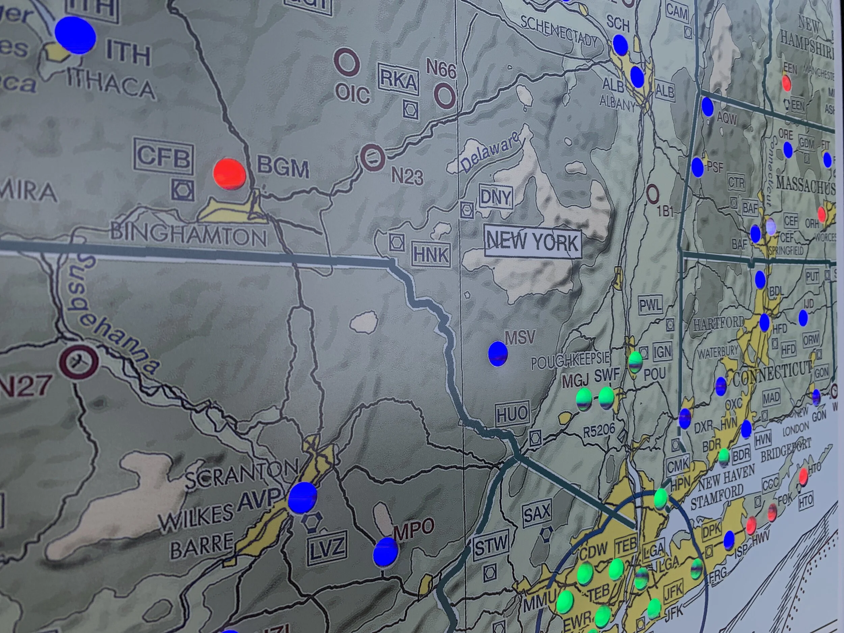This screenshot has width=844, height=633.
Task: Click the OIC ring marker
Action: point(347,61)
